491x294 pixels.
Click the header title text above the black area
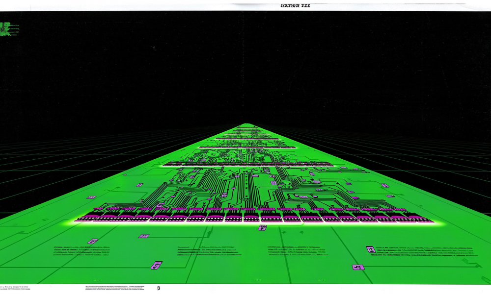pos(296,5)
